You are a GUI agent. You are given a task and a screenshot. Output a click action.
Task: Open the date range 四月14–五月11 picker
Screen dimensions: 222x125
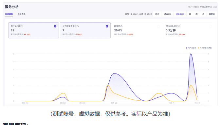coord(138,14)
